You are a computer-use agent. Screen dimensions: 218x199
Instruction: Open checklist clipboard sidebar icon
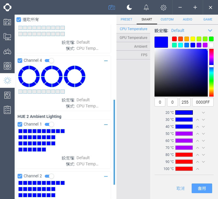tap(7, 110)
